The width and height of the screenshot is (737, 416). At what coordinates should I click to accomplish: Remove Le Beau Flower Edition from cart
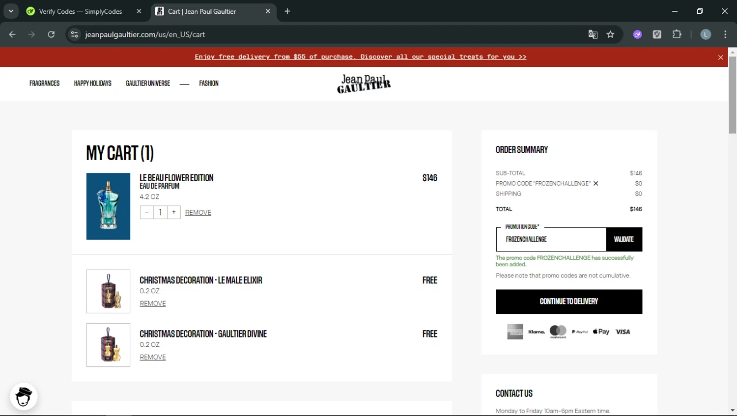[198, 213]
